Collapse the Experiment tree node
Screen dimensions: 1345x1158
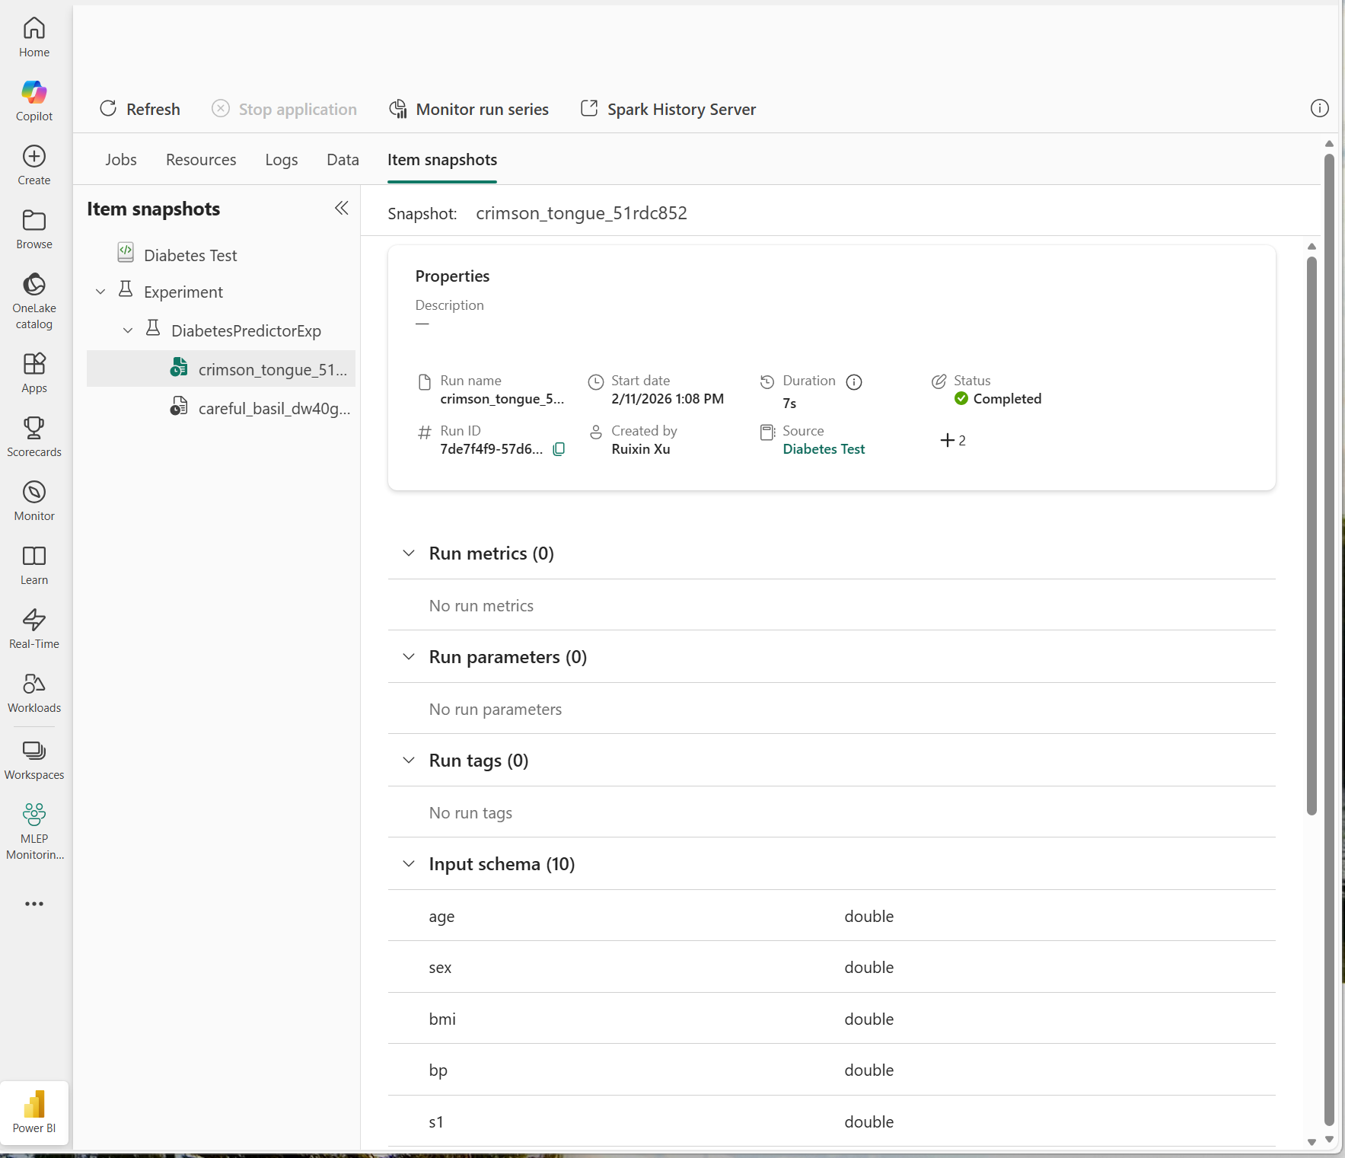100,292
